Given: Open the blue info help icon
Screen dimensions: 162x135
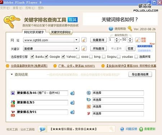Looking at the screenshot, I should pos(111,29).
